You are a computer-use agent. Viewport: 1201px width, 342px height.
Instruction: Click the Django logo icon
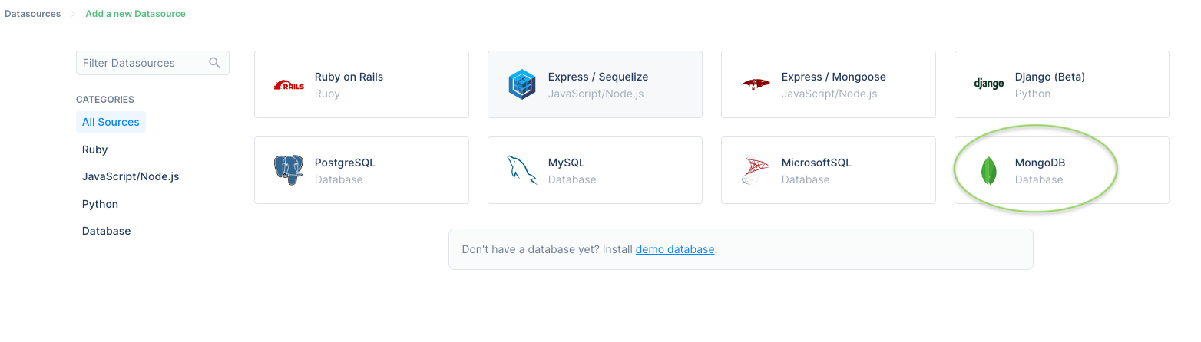point(989,84)
